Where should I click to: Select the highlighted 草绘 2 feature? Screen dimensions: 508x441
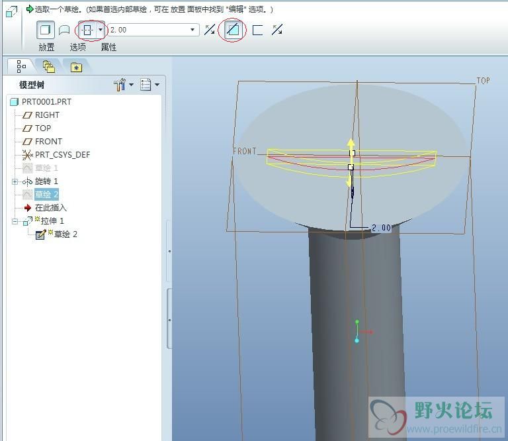pos(40,195)
